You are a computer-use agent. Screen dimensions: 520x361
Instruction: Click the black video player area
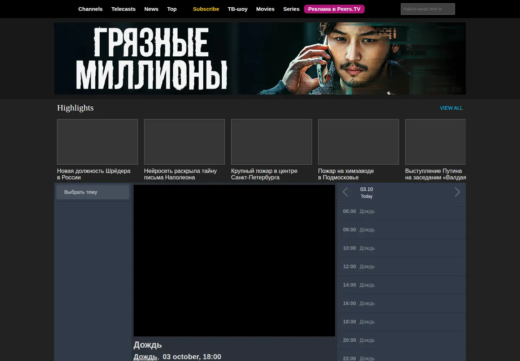pos(234,261)
